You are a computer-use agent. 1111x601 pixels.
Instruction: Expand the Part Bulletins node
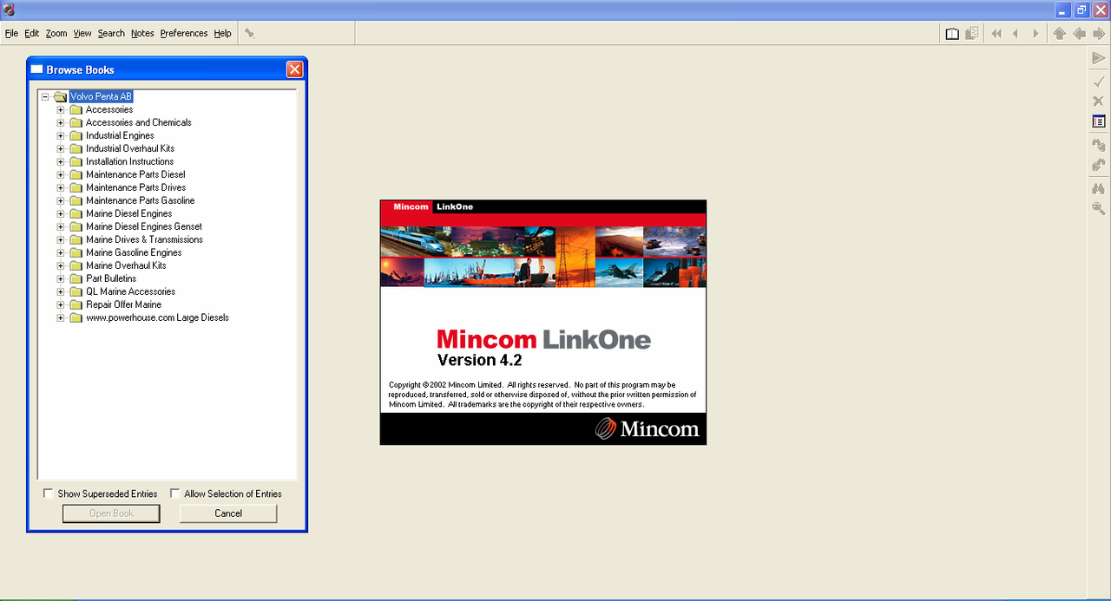(x=61, y=279)
